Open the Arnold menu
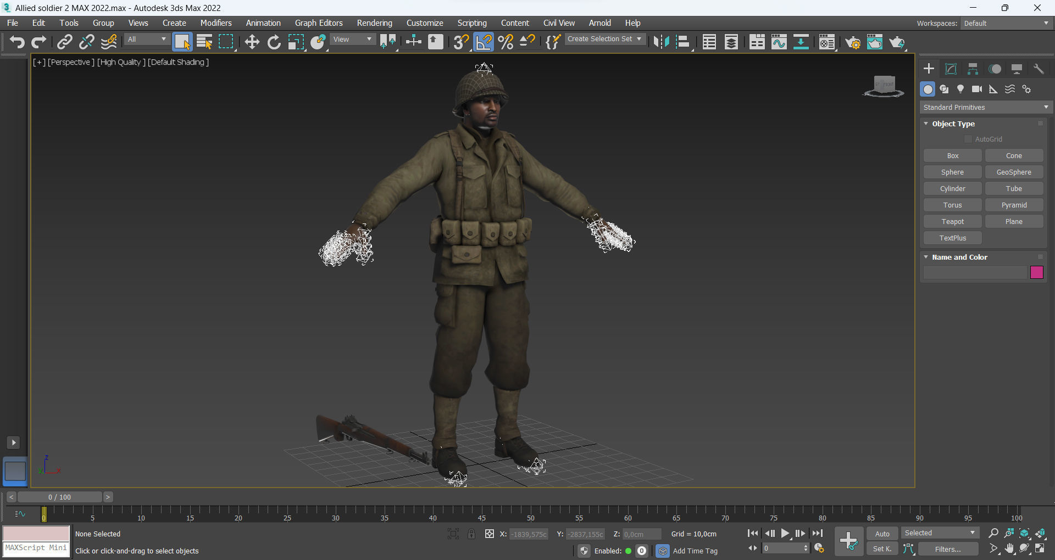This screenshot has height=560, width=1055. (599, 23)
